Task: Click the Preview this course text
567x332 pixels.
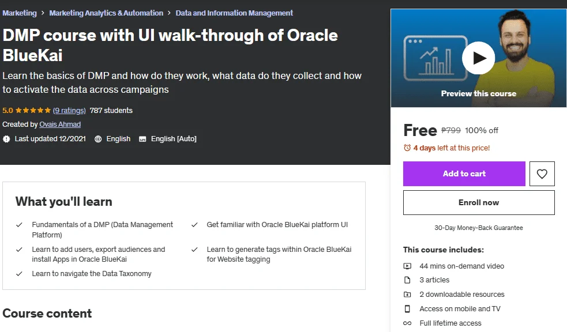Action: (478, 93)
